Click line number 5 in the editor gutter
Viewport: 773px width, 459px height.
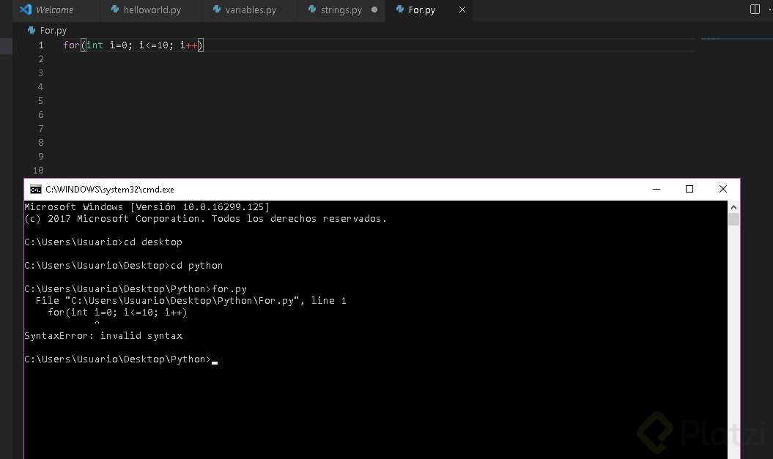(40, 101)
